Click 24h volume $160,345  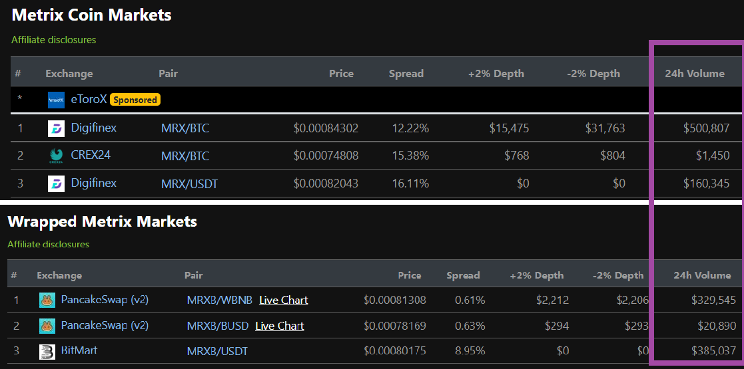[x=706, y=184]
